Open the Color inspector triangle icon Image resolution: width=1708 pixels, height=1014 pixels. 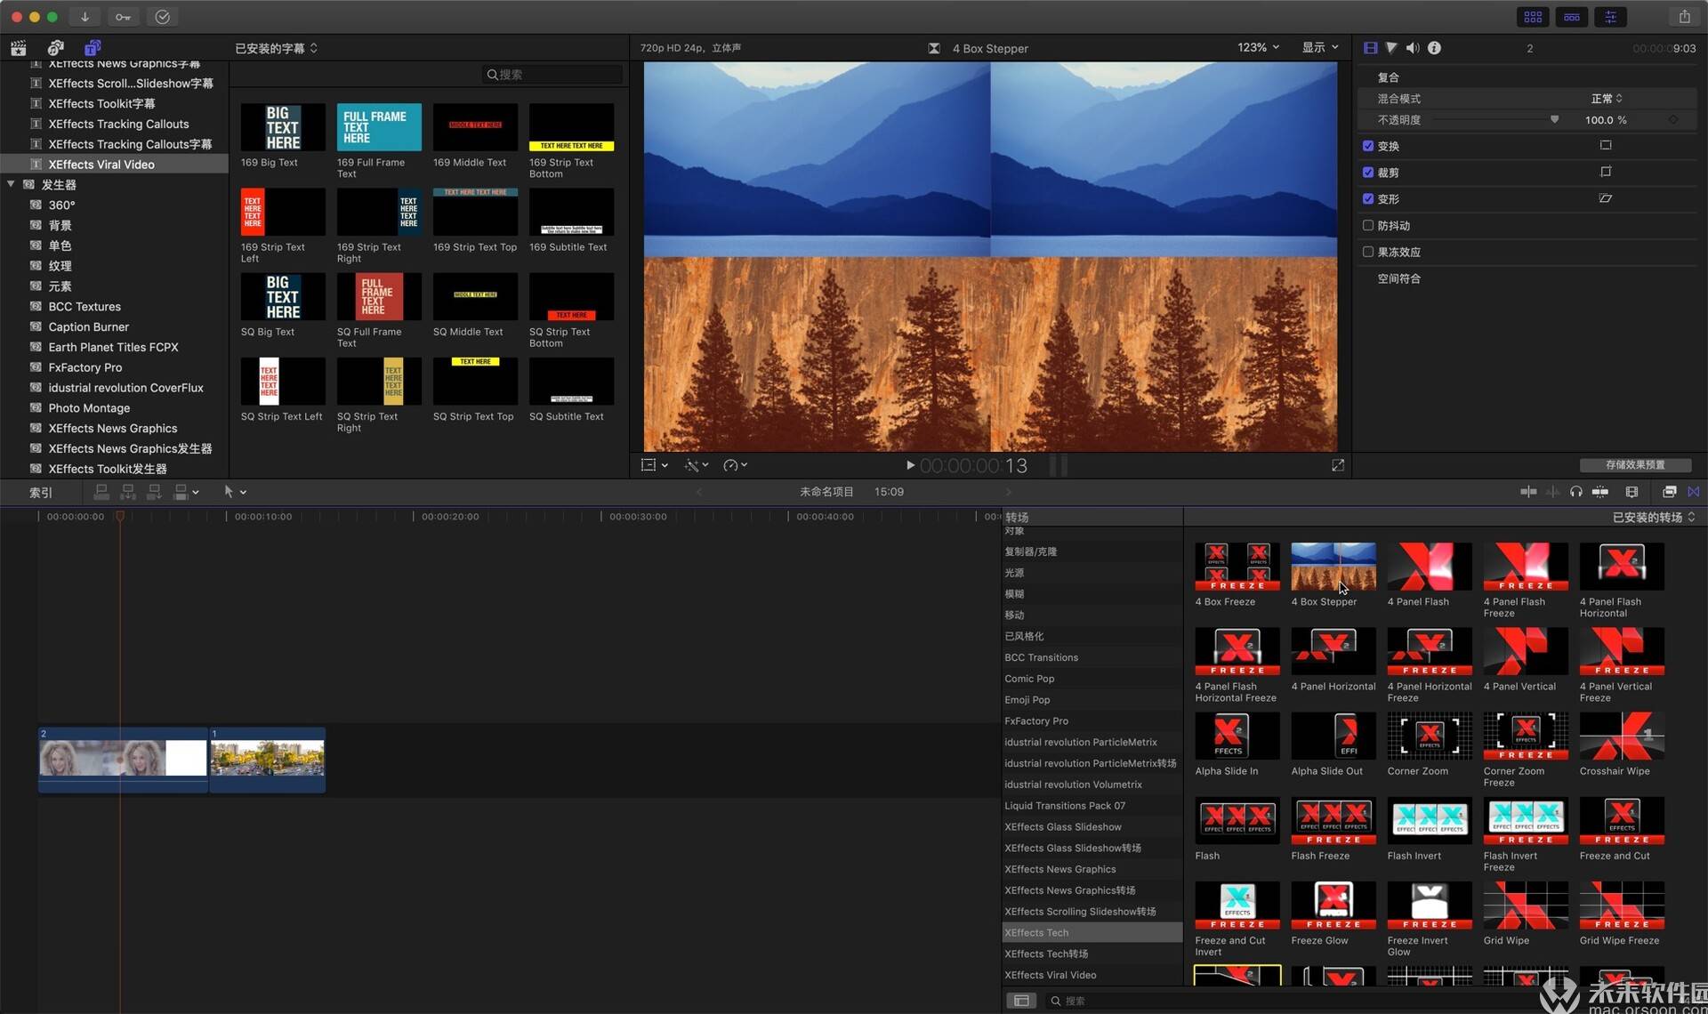tap(1391, 48)
